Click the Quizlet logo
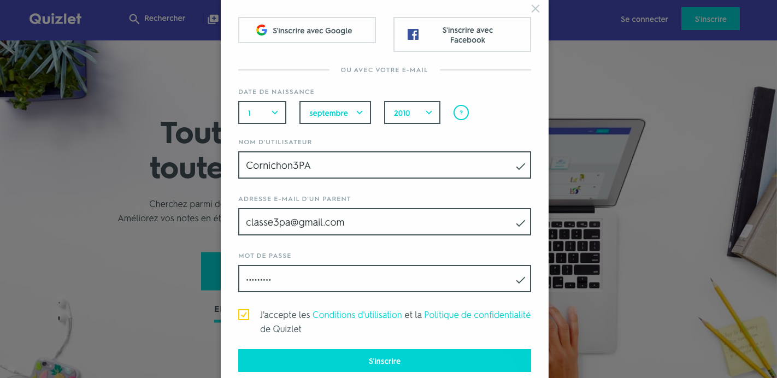Screen dimensions: 777x378 tap(55, 19)
